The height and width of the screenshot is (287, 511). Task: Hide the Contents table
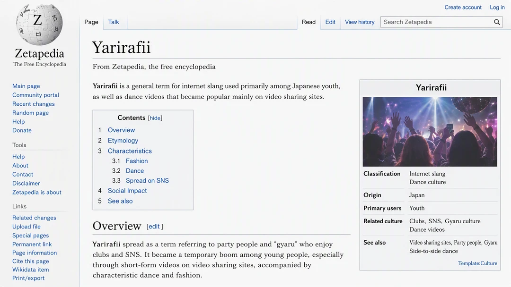pyautogui.click(x=155, y=118)
